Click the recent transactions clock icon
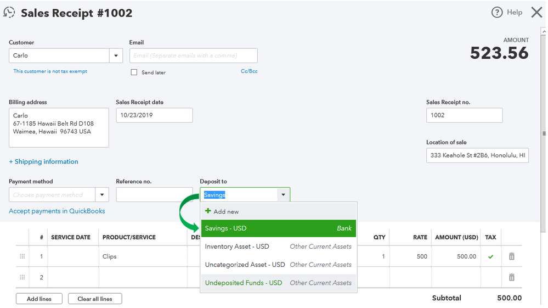This screenshot has width=548, height=308. pyautogui.click(x=9, y=12)
